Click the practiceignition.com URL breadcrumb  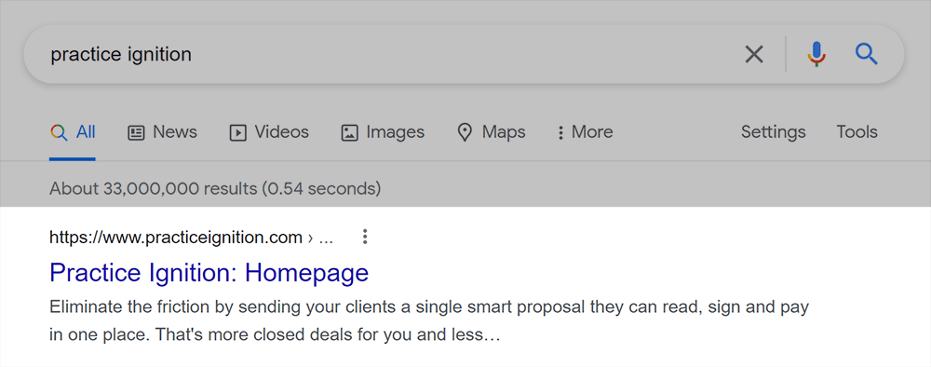(191, 238)
